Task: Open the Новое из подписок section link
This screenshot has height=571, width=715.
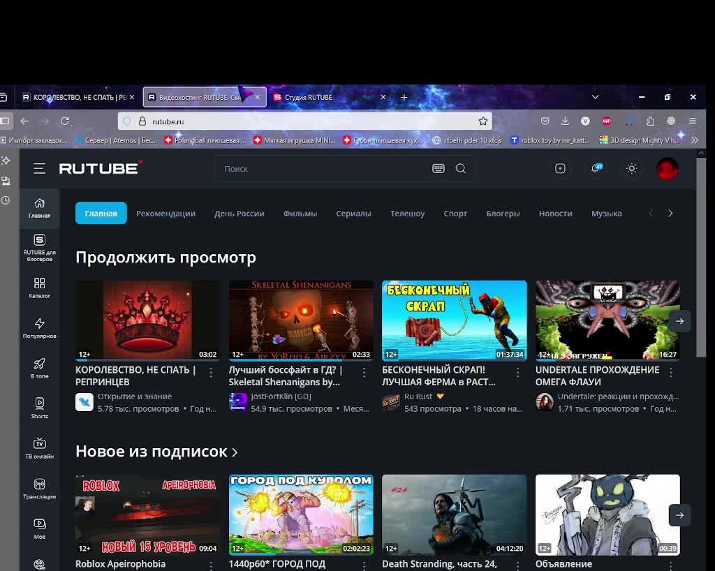Action: pyautogui.click(x=156, y=452)
